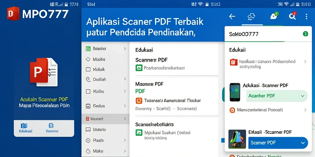Expand the Manscaniarlenai row chevron
Viewport: 315px width, 157px height.
(305, 110)
